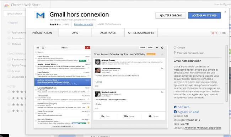Click the Signaler un abus link

click(x=189, y=112)
